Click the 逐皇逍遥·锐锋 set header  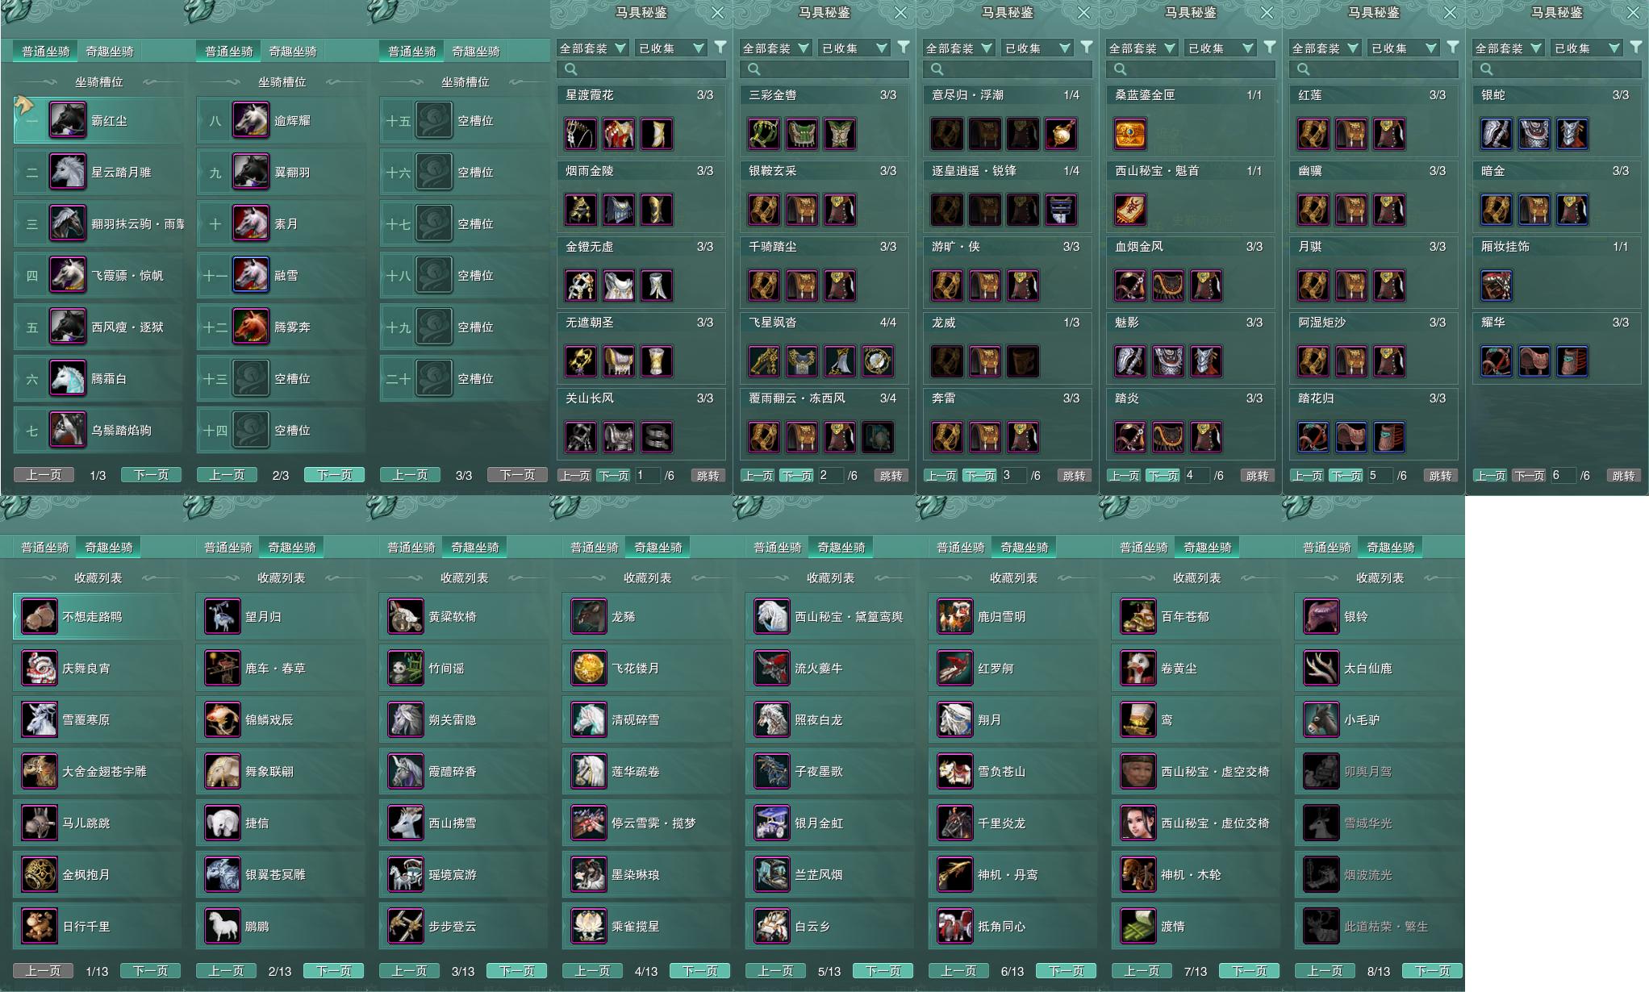1007,171
